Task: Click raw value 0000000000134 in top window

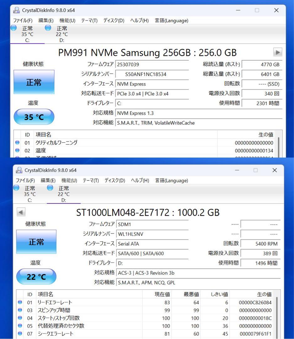Action: click(x=254, y=150)
